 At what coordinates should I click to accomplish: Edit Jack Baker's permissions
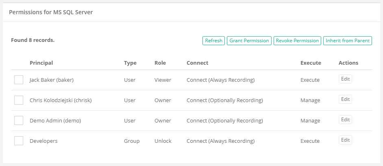click(345, 79)
